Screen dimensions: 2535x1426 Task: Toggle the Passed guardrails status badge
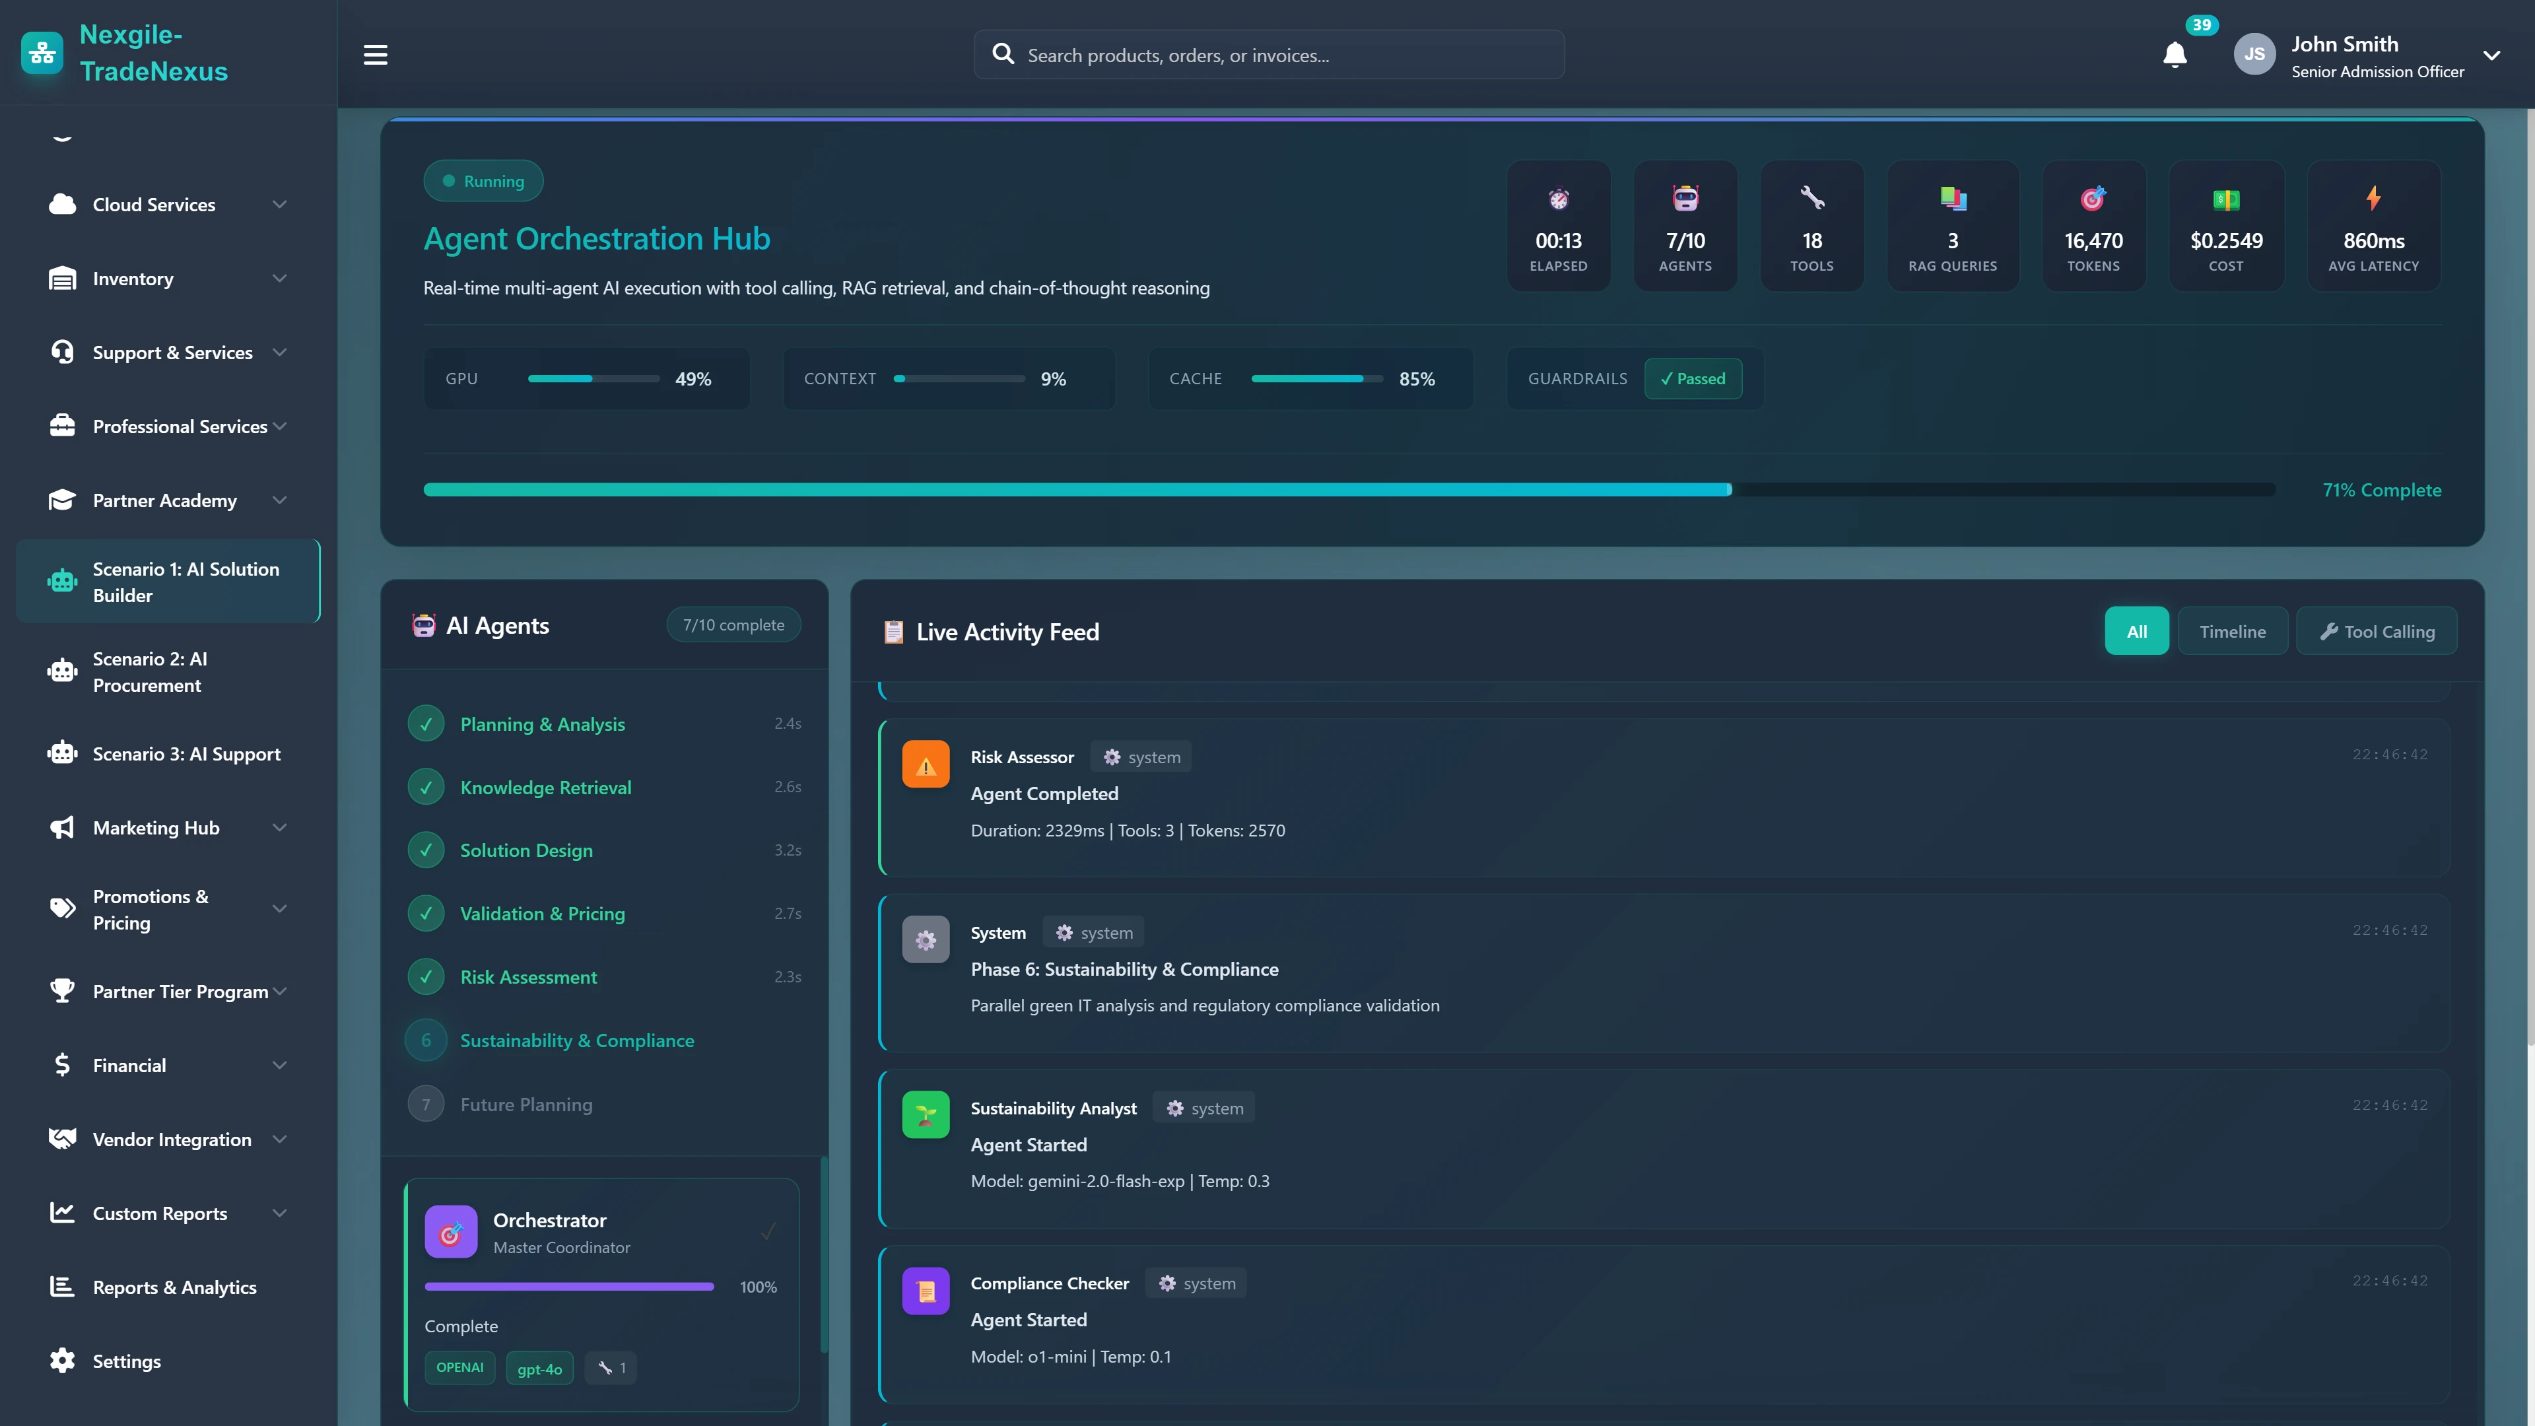[1693, 378]
